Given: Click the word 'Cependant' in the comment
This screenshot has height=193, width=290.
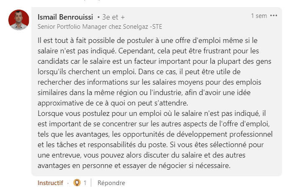Looking at the screenshot, I should pos(136,51).
